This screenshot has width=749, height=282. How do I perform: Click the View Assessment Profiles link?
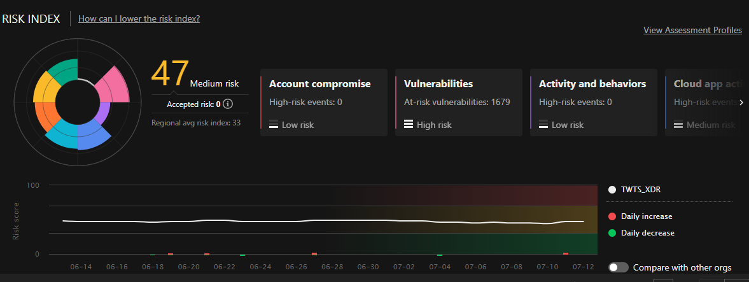(x=692, y=30)
